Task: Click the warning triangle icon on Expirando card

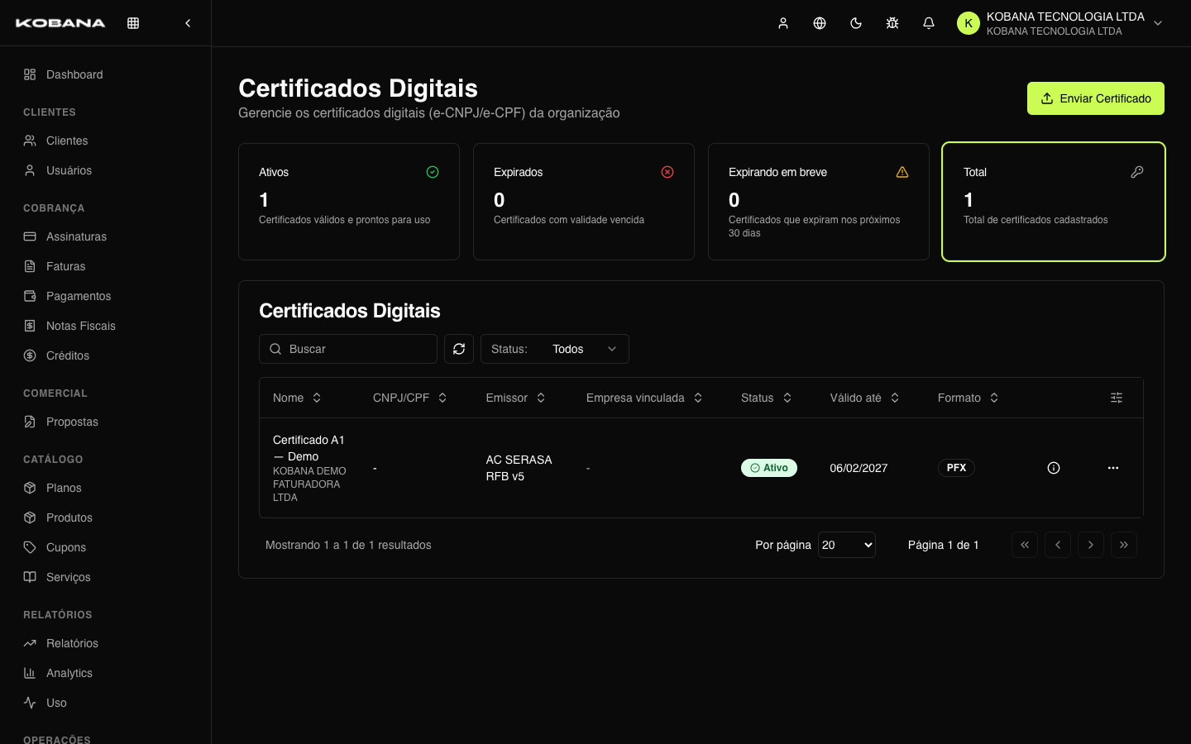Action: pyautogui.click(x=902, y=172)
